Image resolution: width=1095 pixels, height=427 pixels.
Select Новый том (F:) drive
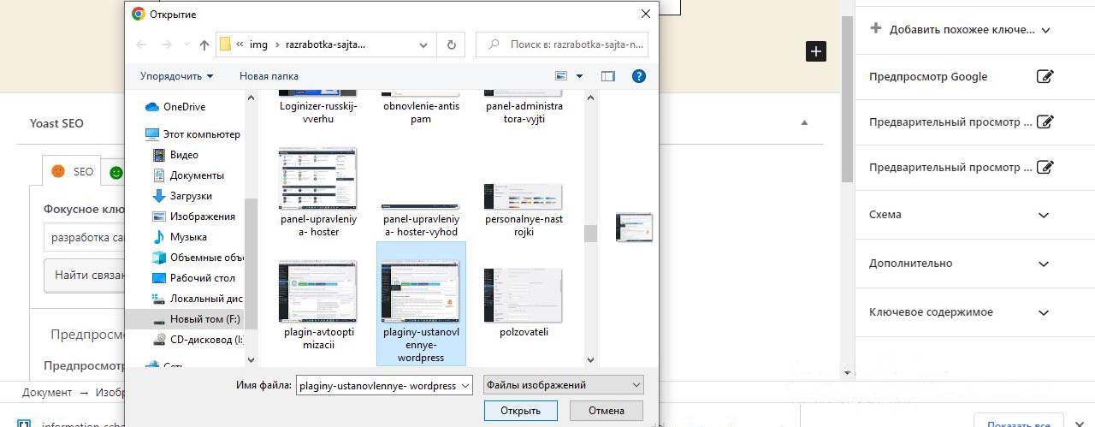pos(204,319)
